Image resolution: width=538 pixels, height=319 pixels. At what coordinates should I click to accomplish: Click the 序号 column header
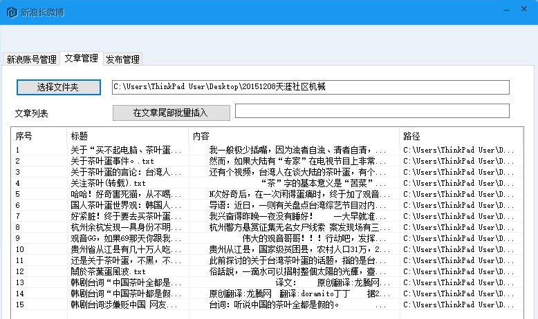[39, 136]
